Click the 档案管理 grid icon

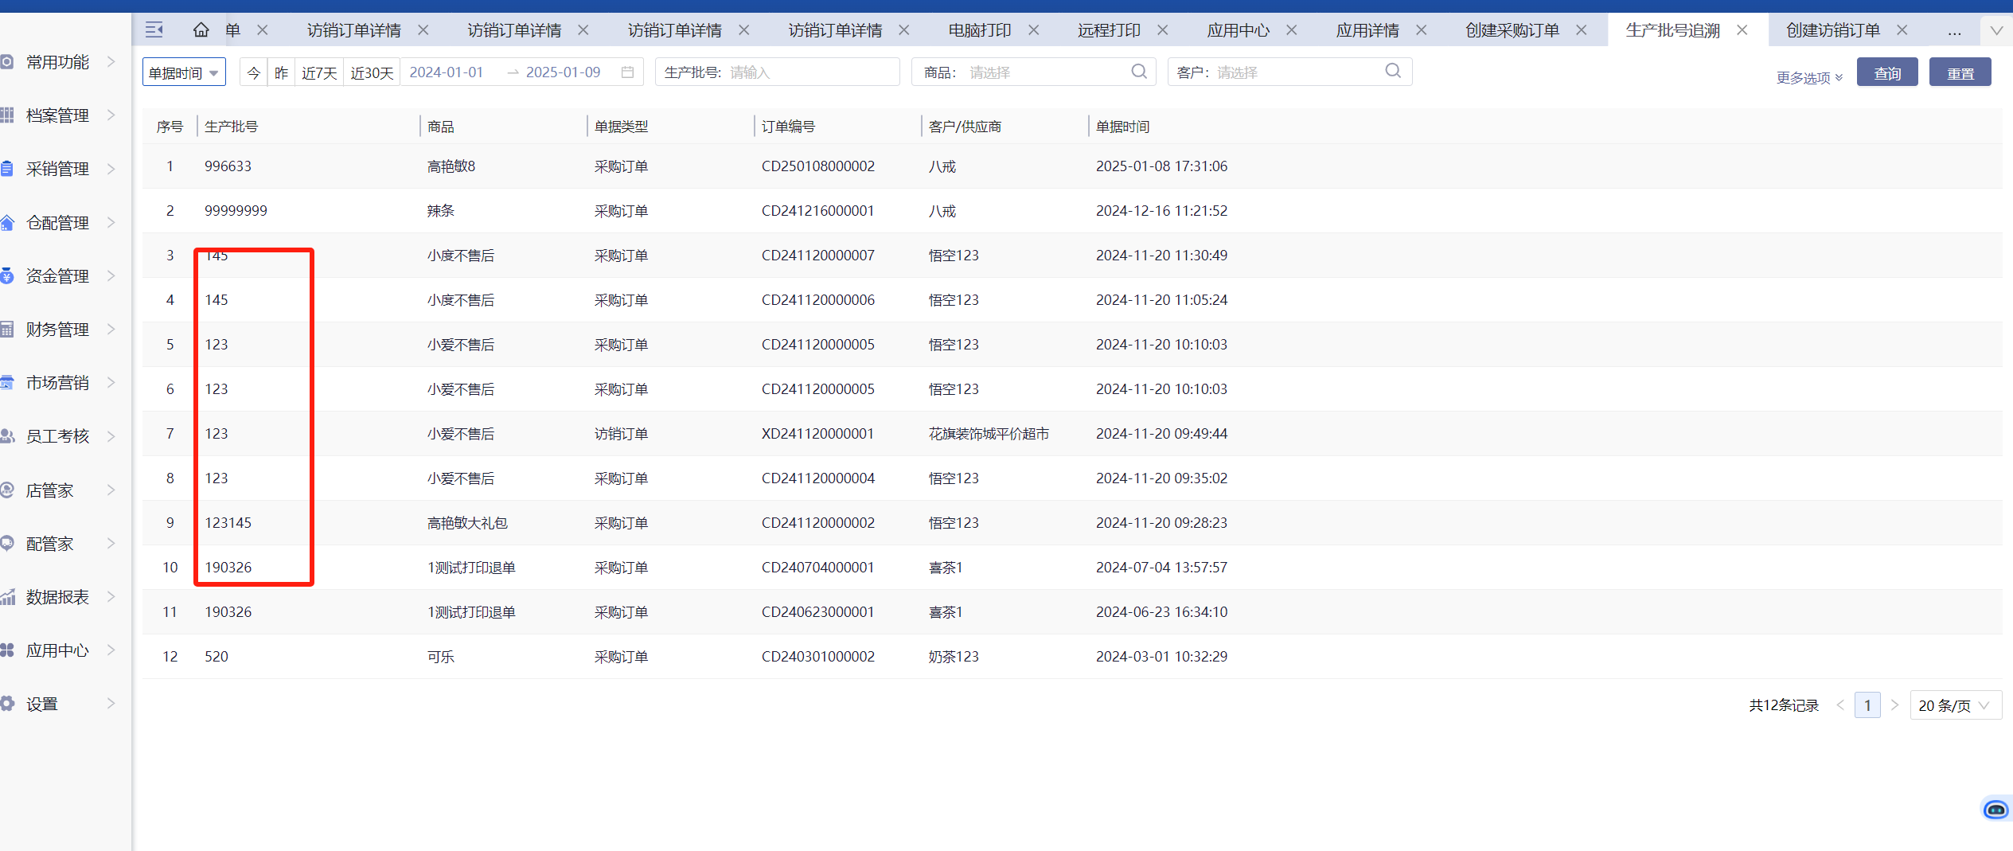click(7, 115)
